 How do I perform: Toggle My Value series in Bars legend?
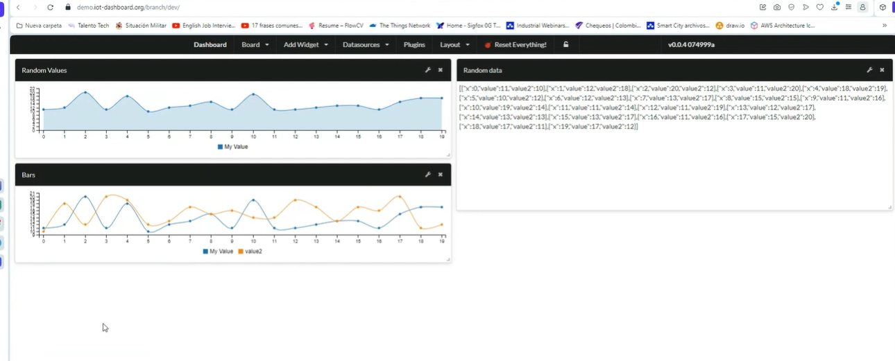(x=218, y=252)
